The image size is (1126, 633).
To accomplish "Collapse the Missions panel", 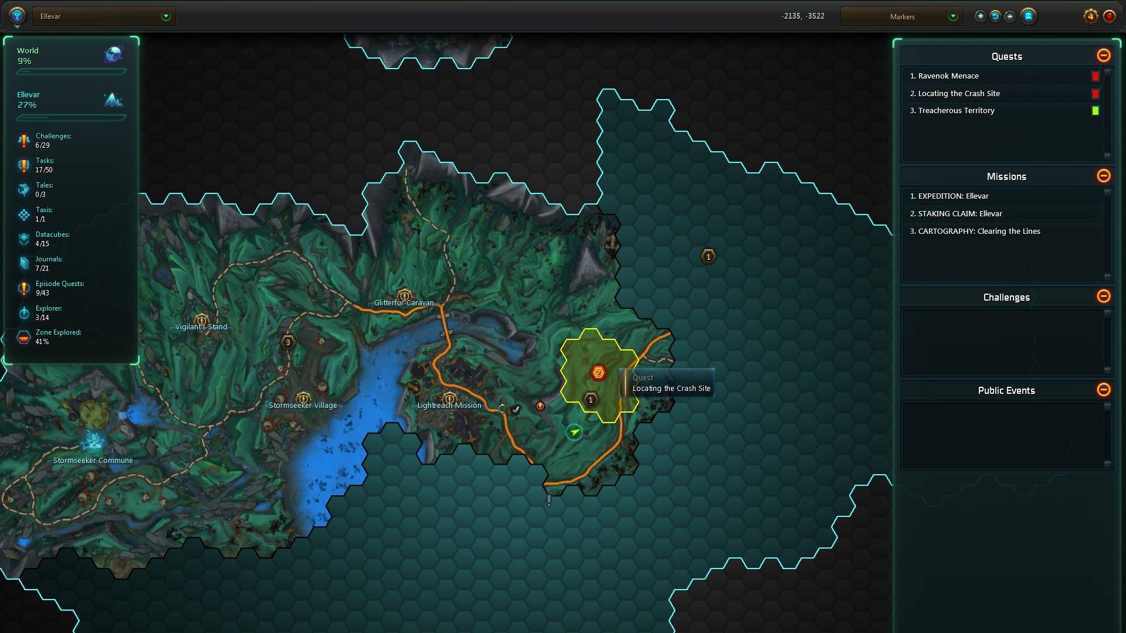I will pyautogui.click(x=1103, y=176).
